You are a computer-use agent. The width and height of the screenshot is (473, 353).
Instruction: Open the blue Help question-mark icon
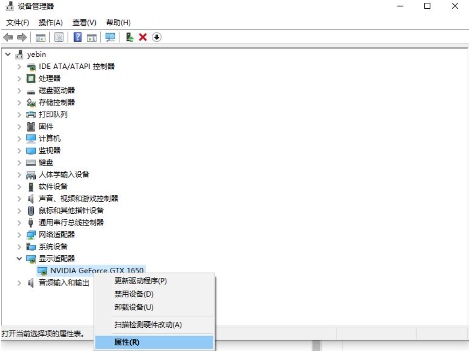78,38
